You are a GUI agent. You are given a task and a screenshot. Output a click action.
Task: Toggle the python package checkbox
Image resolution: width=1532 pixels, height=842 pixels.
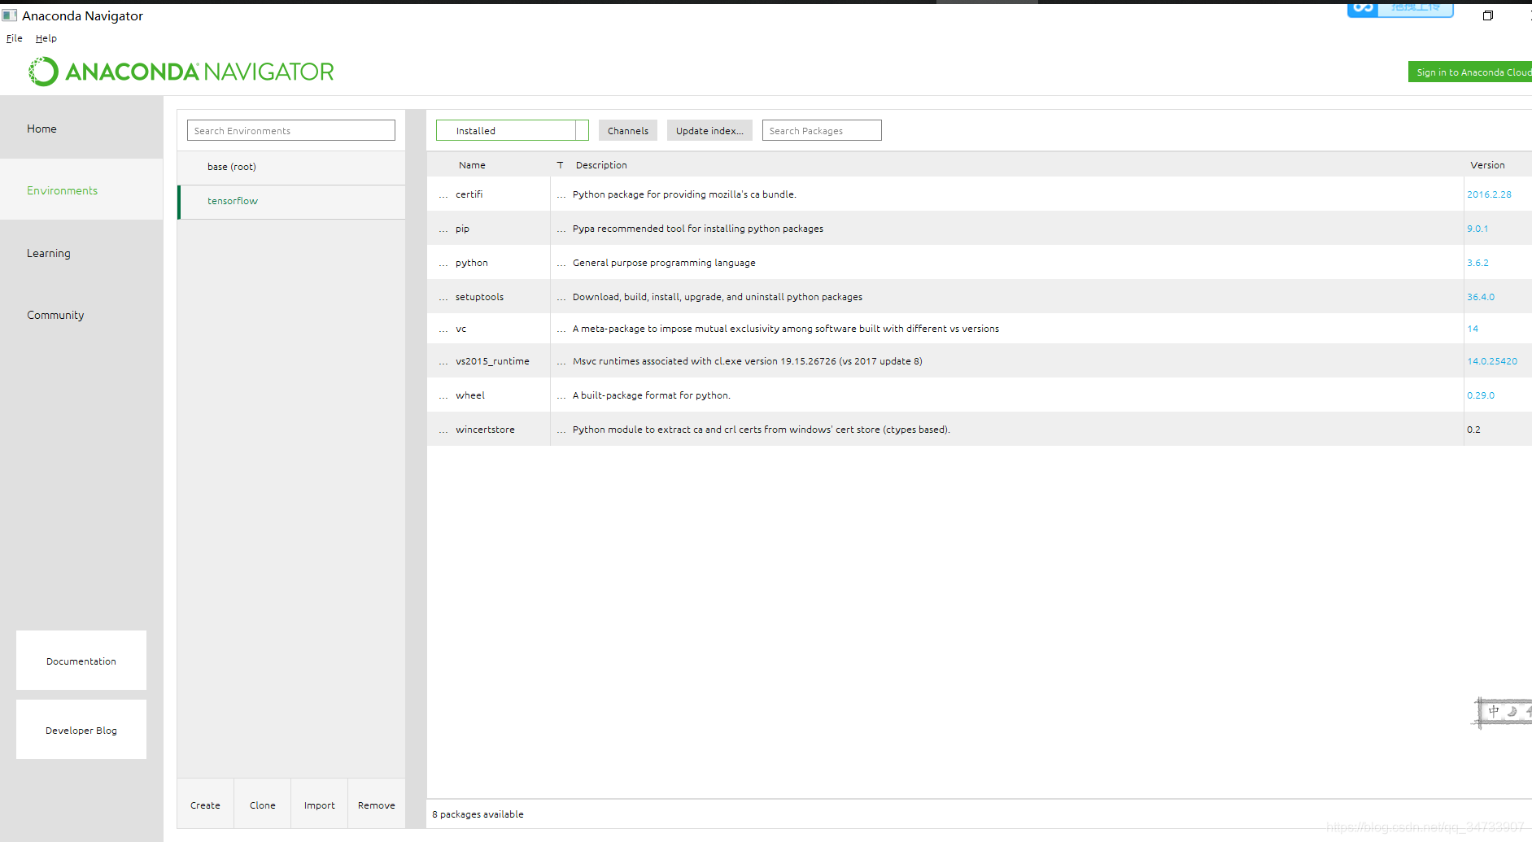click(x=443, y=264)
